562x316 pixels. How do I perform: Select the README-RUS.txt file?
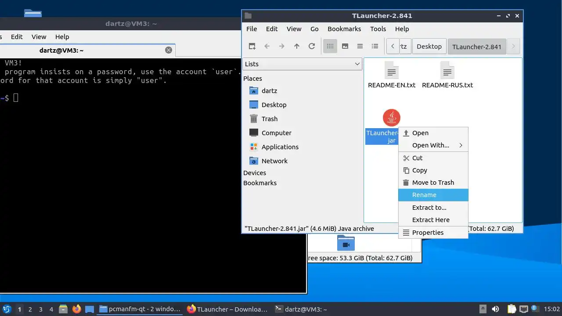447,75
